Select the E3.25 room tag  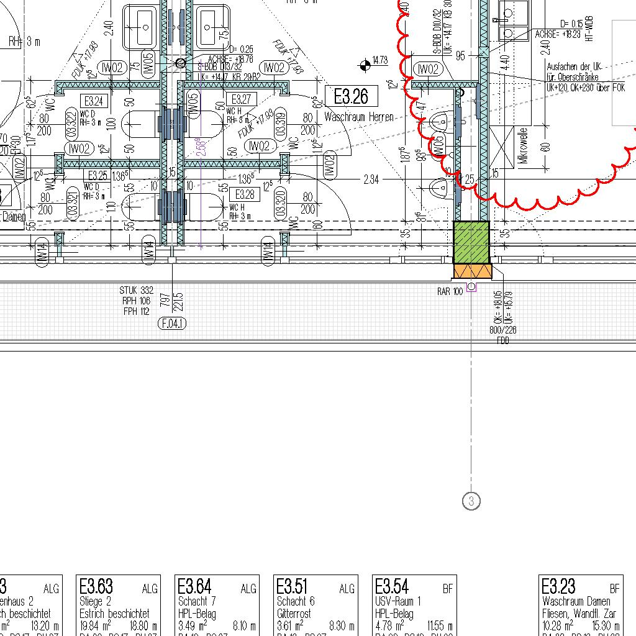[x=98, y=175]
